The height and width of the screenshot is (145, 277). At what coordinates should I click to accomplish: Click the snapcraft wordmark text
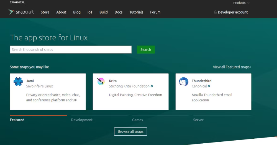click(25, 12)
